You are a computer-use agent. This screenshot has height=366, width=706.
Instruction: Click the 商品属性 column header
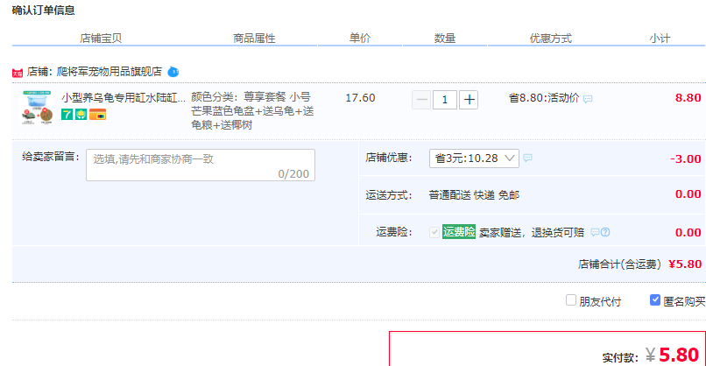254,39
